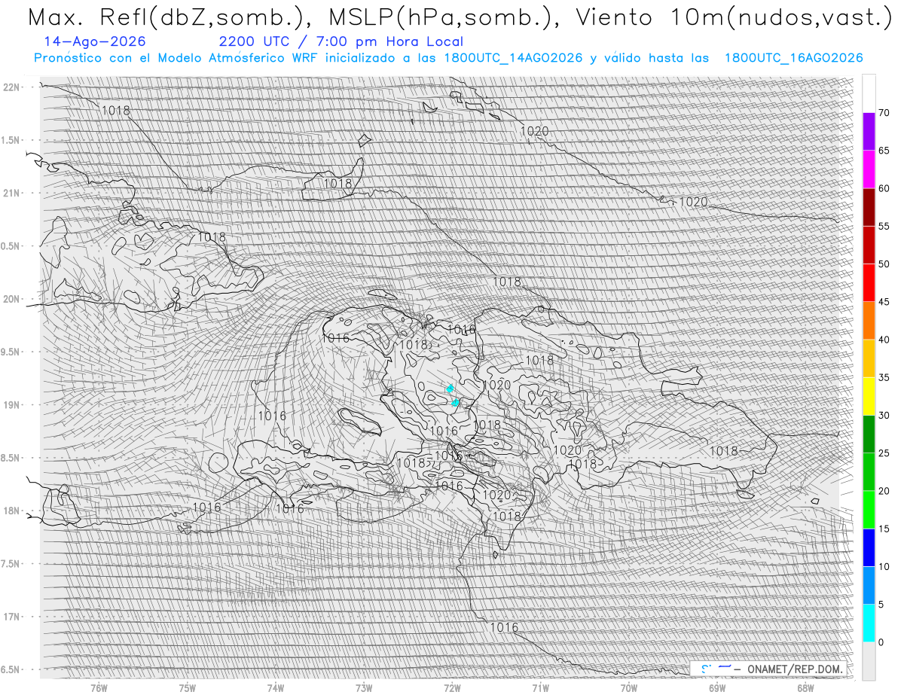Click the colorbar value label 55

884,227
